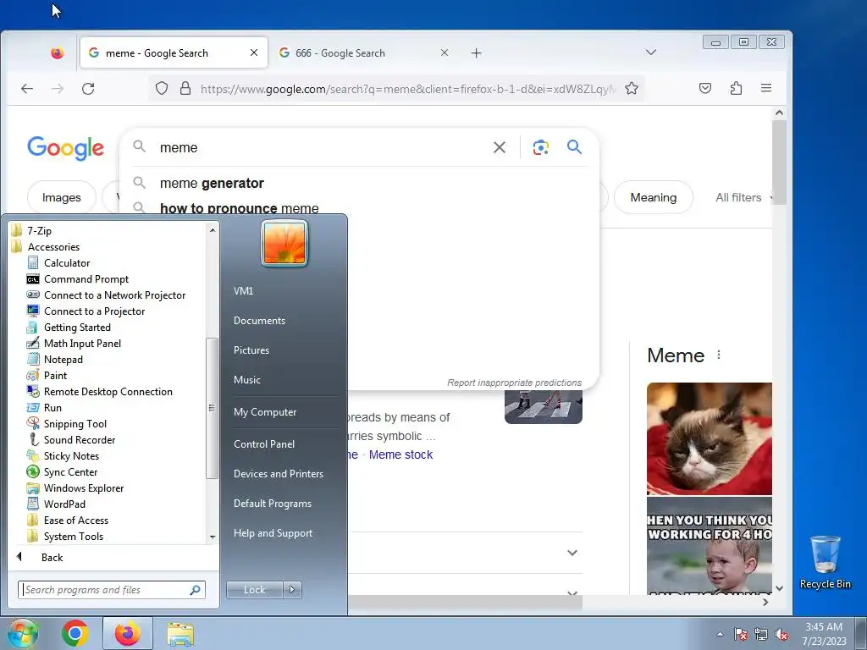Image resolution: width=867 pixels, height=650 pixels.
Task: Open Sync Center
Action: tap(70, 472)
